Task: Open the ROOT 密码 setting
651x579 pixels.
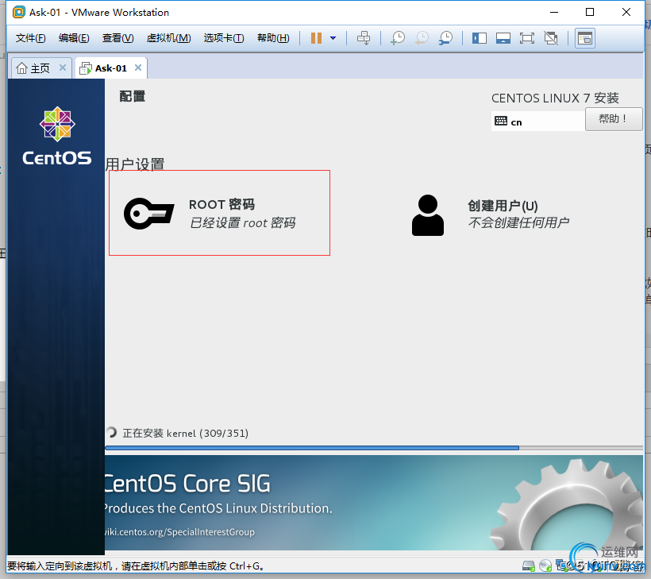Action: [220, 213]
